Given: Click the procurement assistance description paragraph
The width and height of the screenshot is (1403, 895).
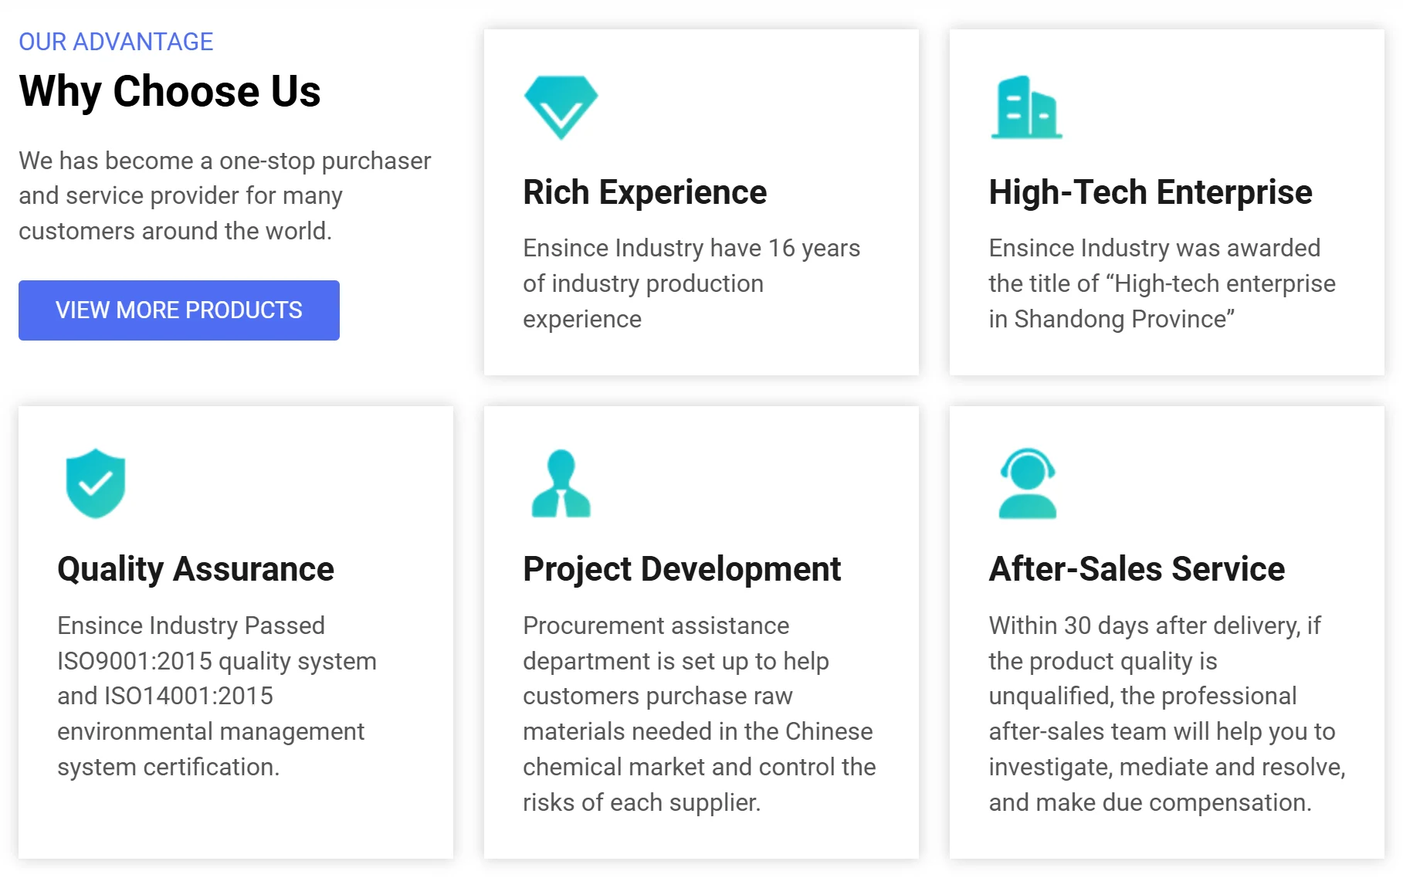Looking at the screenshot, I should (699, 714).
